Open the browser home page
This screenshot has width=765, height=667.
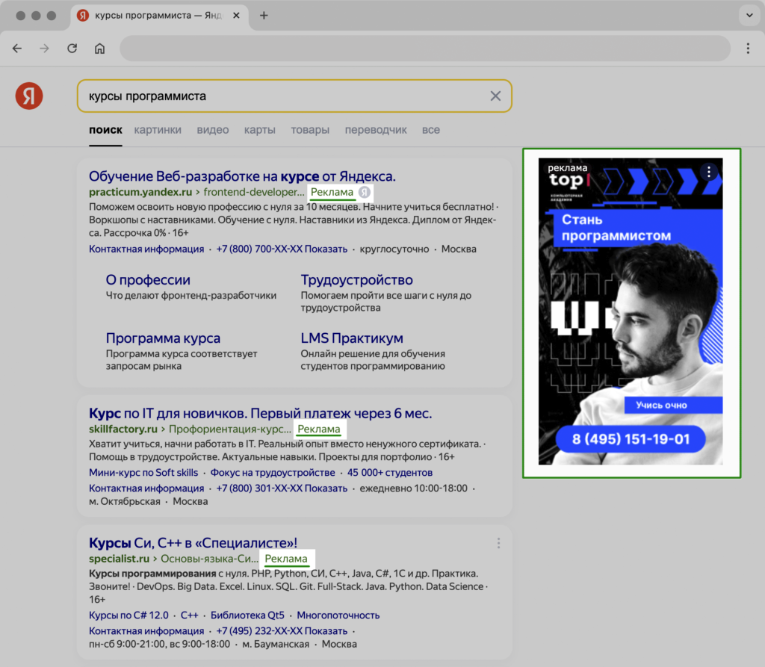point(99,49)
